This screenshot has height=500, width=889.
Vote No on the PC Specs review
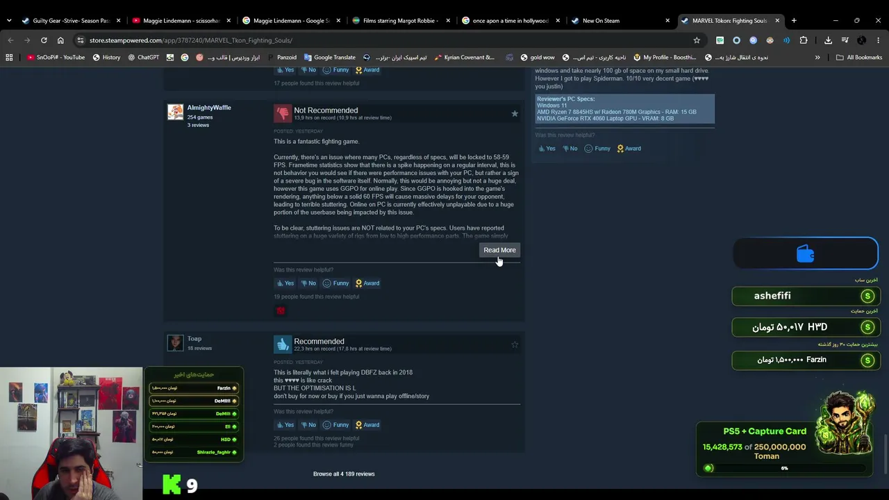point(569,149)
